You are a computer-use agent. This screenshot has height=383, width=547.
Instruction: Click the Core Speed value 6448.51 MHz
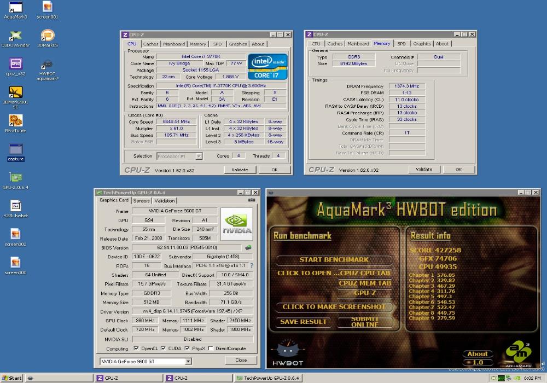(x=177, y=121)
